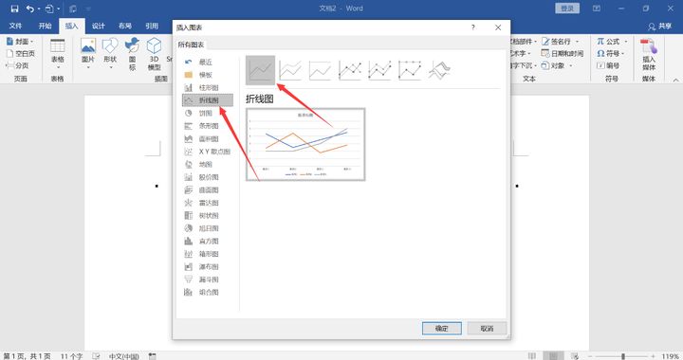
Task: Click the 共享 share button
Action: coord(659,27)
